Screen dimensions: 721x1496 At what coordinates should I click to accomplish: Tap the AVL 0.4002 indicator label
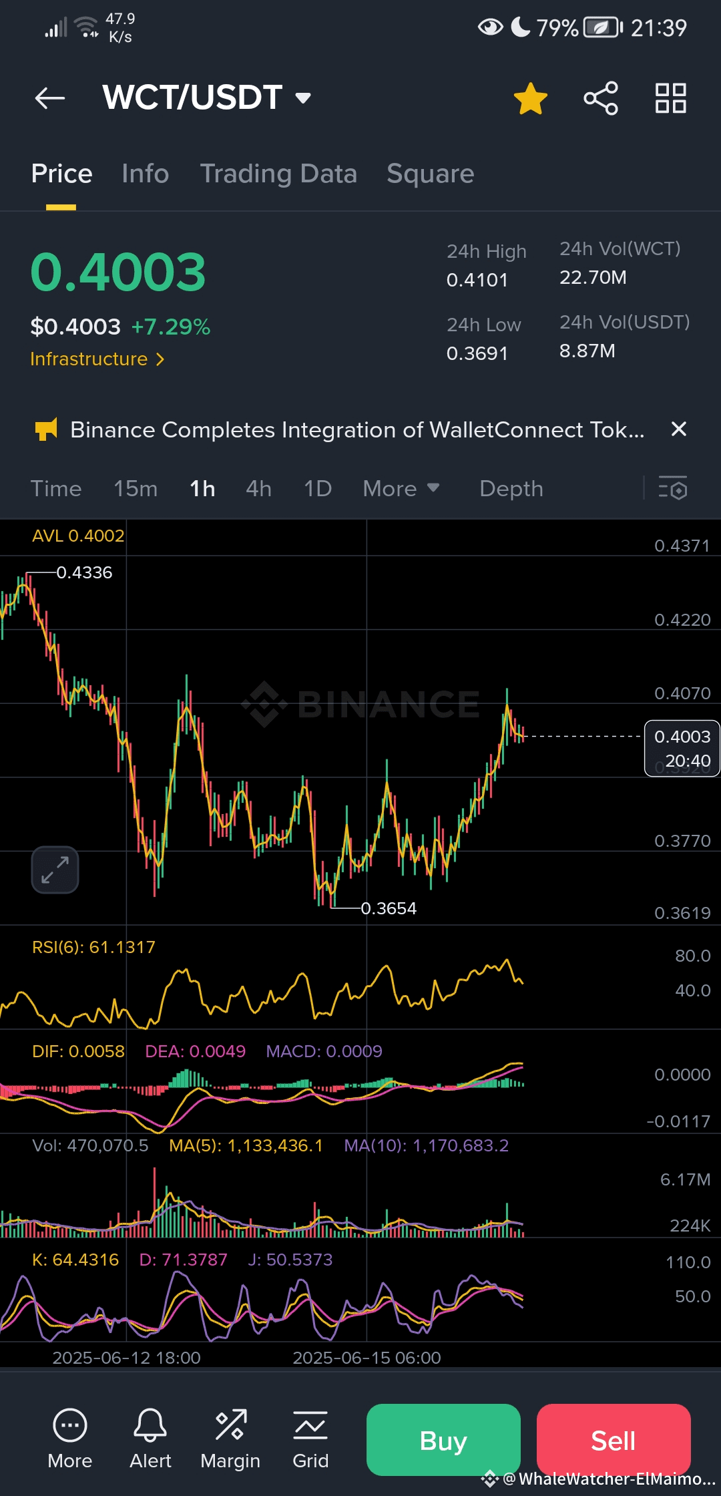pyautogui.click(x=78, y=536)
